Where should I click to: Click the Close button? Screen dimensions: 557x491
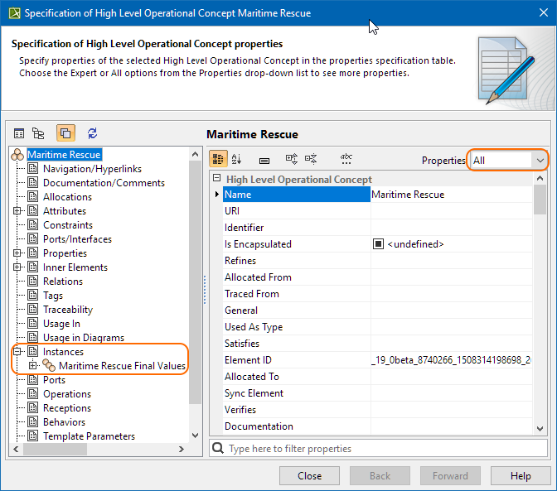coord(309,476)
